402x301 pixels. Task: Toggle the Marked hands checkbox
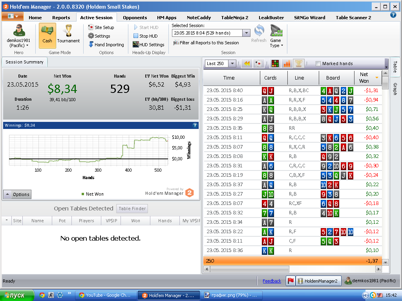point(318,63)
